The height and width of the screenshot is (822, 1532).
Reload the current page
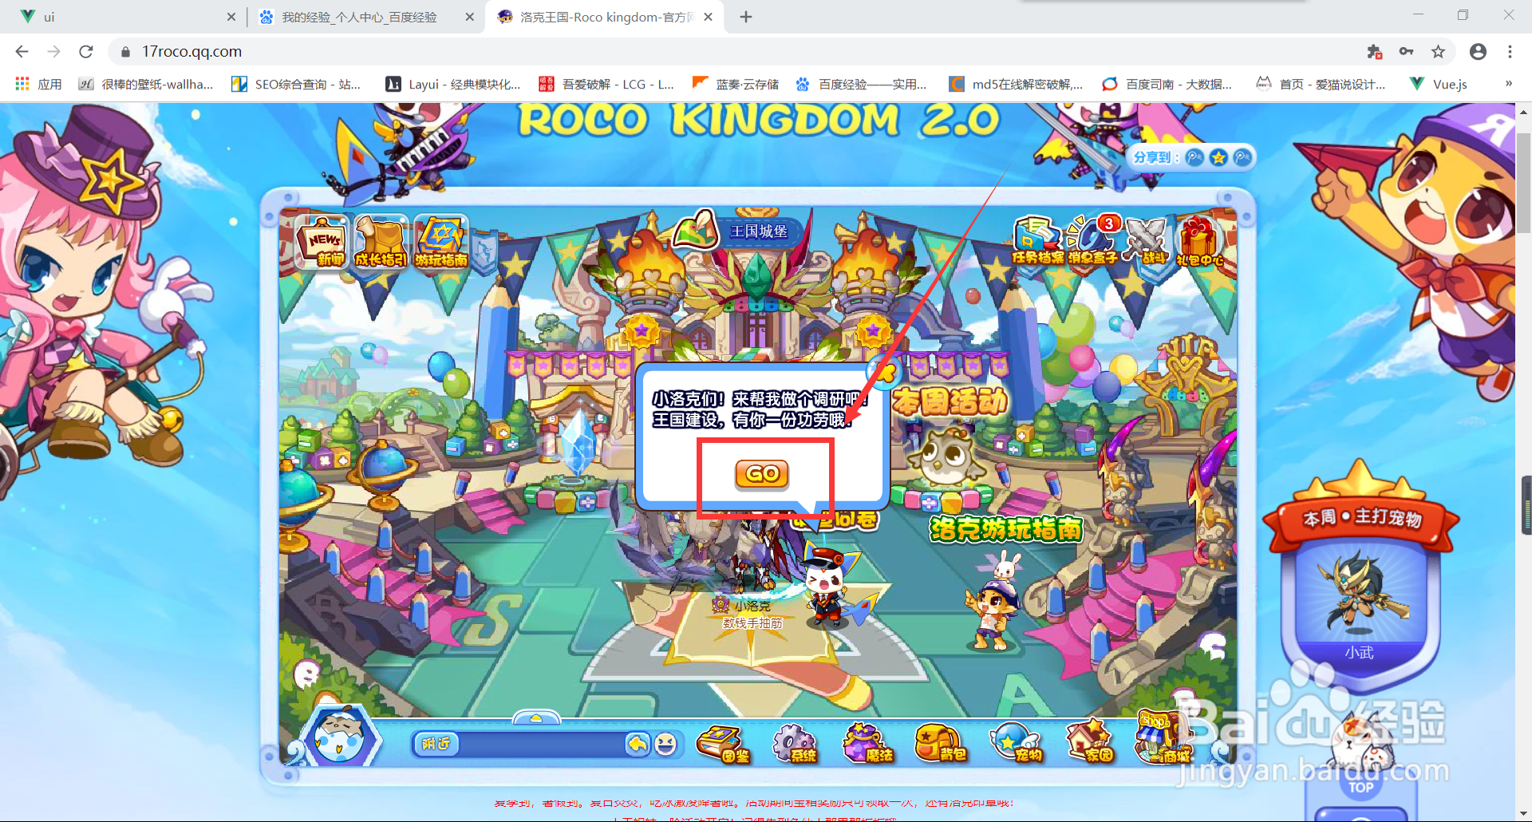(x=86, y=51)
